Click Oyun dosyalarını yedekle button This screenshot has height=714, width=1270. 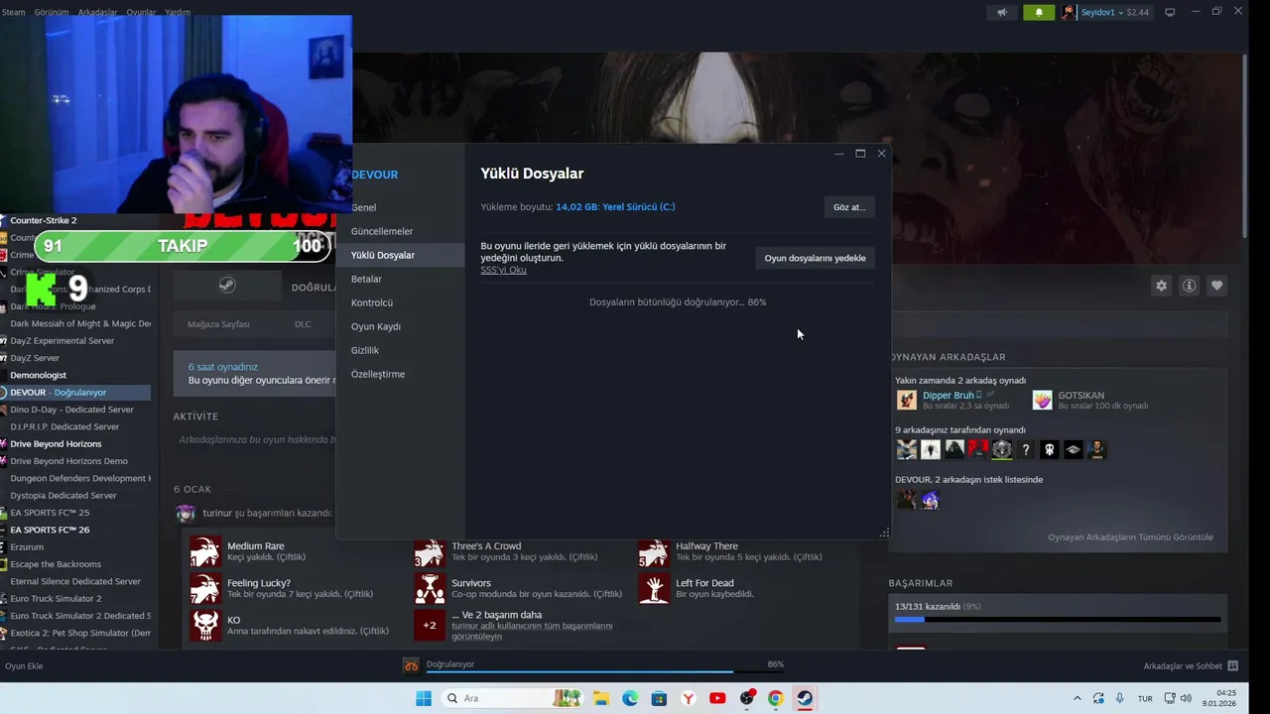tap(815, 258)
